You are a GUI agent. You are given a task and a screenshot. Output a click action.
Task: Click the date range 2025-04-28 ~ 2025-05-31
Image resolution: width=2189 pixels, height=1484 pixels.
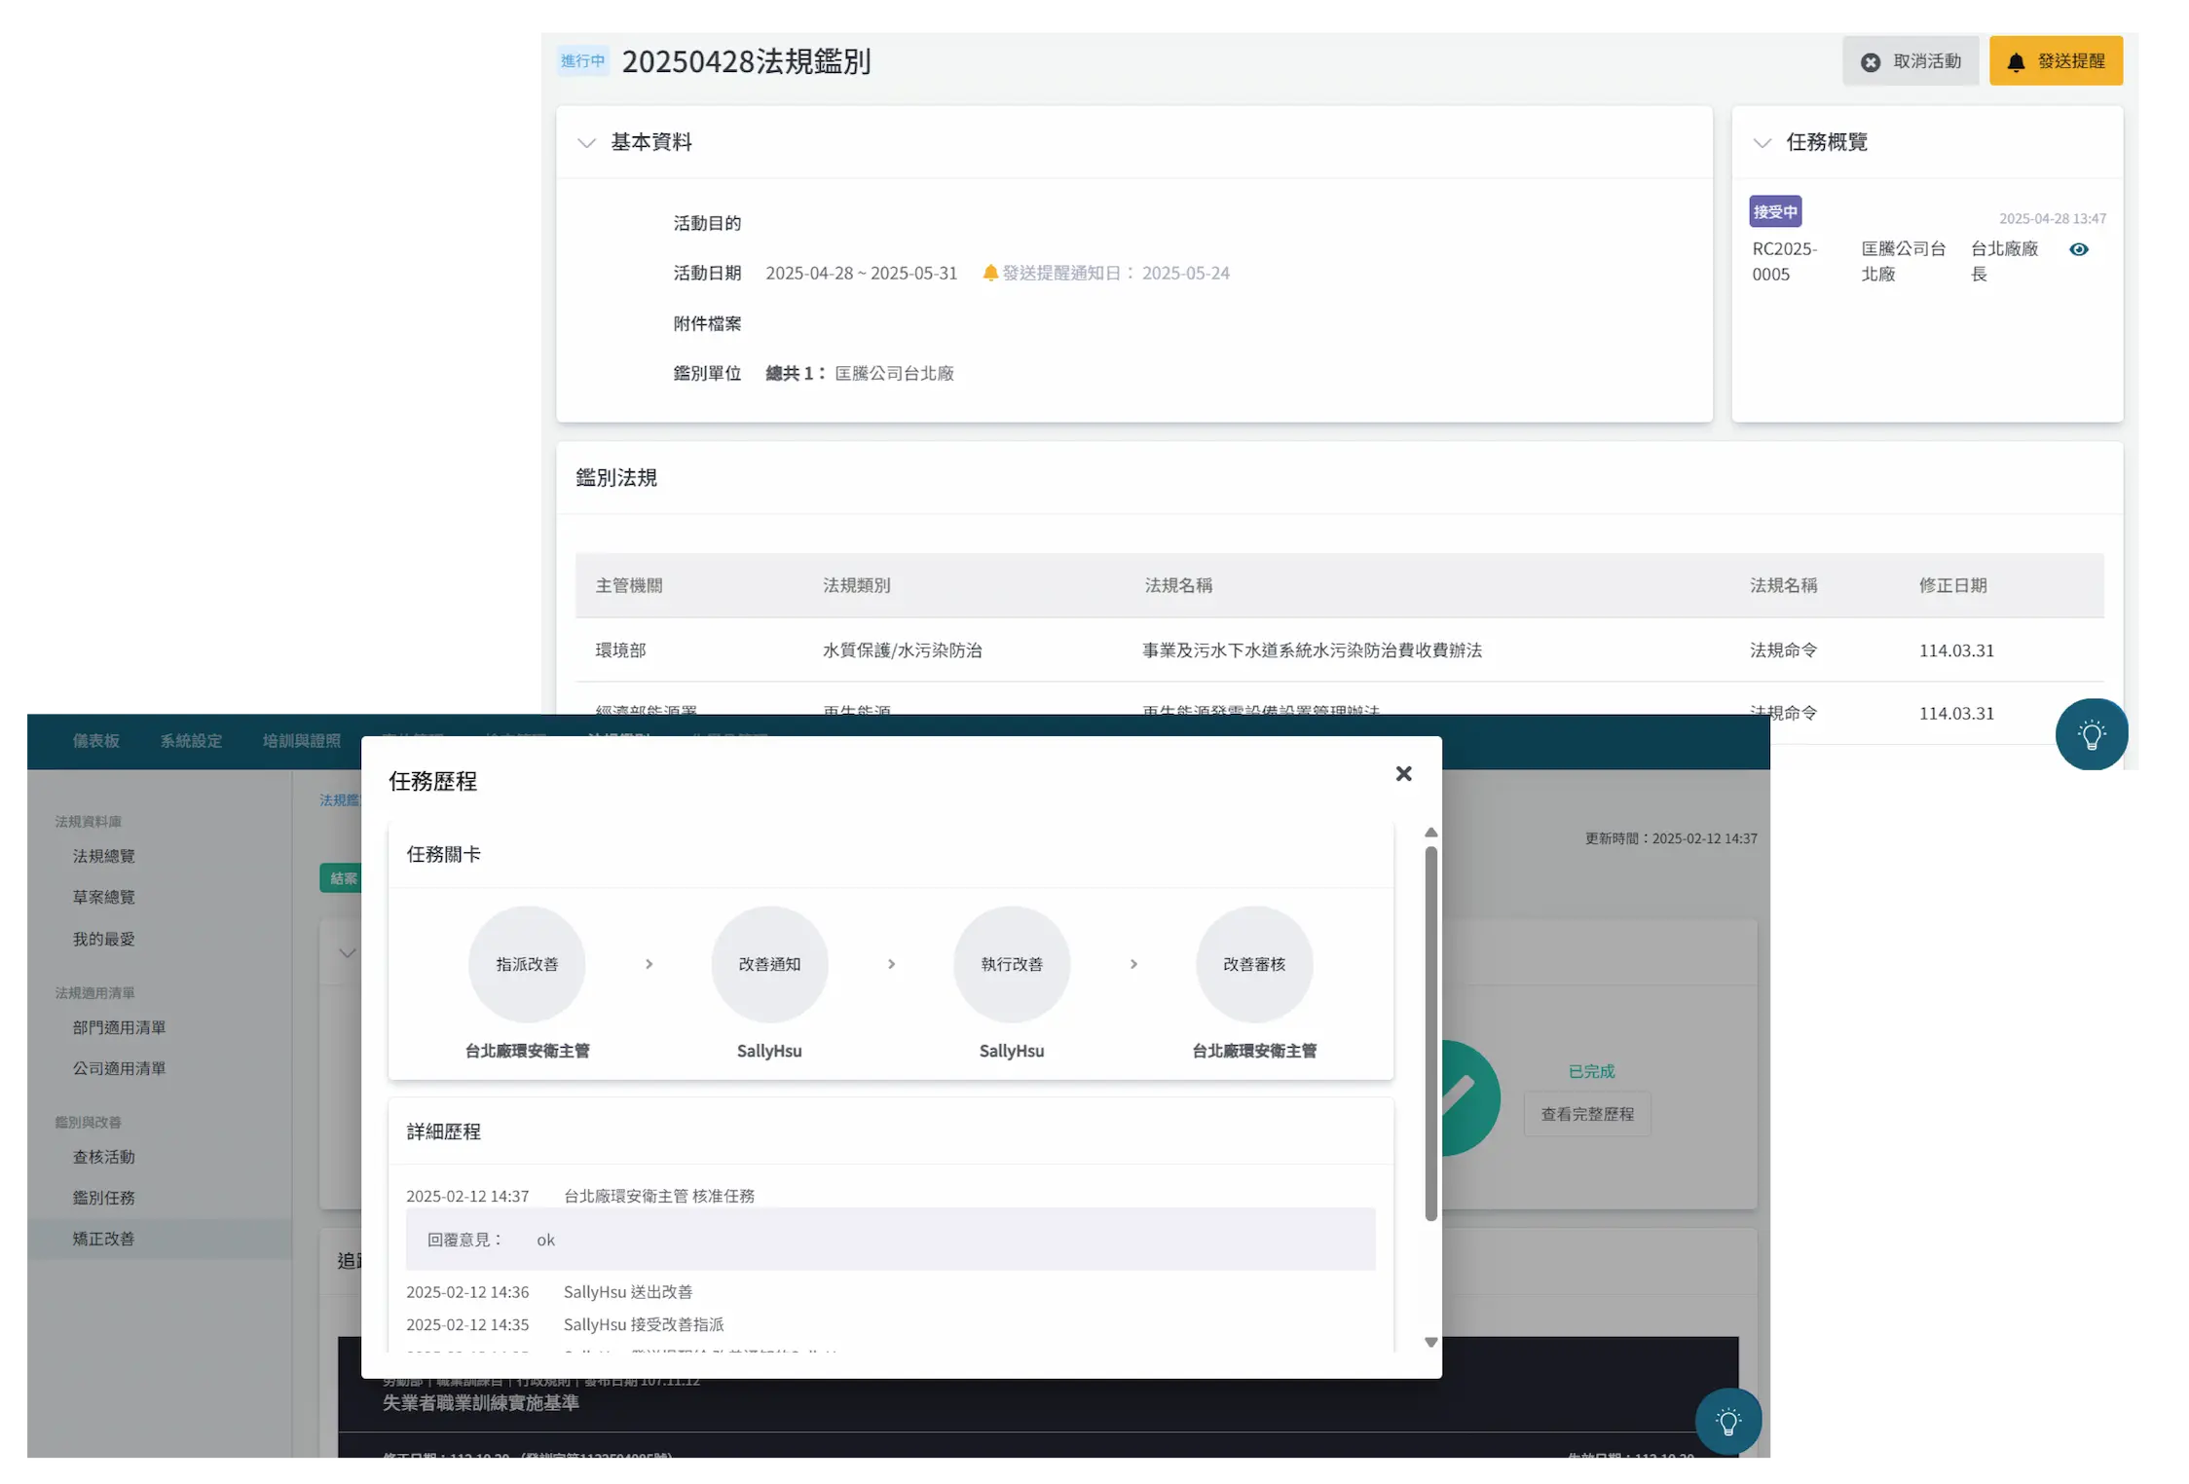(861, 273)
